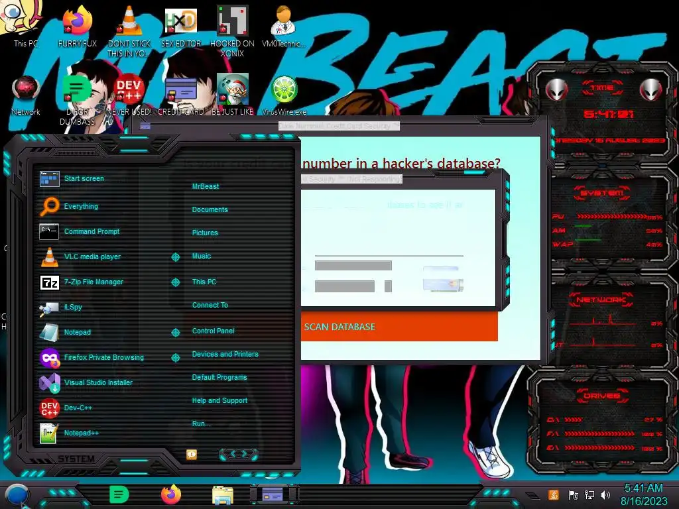Open Visual Studio Installer from start menu

pos(98,382)
